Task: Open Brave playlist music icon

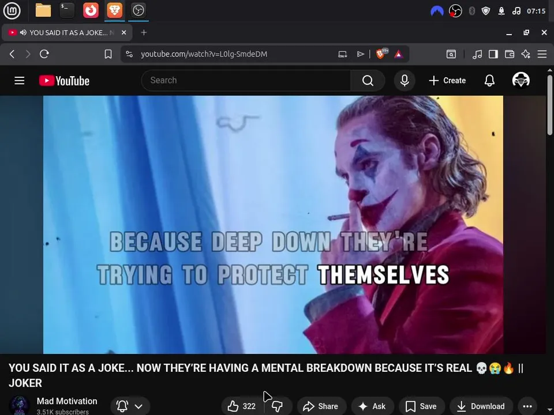Action: coord(477,54)
